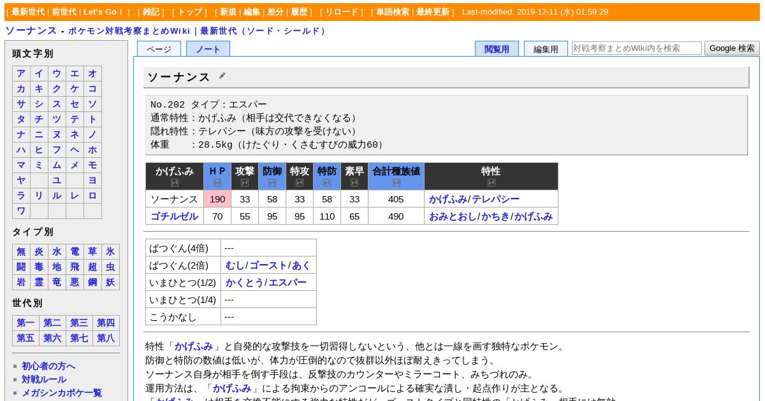This screenshot has width=765, height=401.
Task: Sort table by 素早 column icon
Action: pyautogui.click(x=354, y=183)
